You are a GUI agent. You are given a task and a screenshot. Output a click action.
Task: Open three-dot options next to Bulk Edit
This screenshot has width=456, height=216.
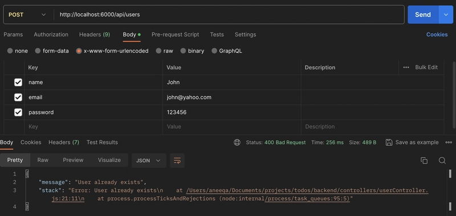click(x=406, y=67)
